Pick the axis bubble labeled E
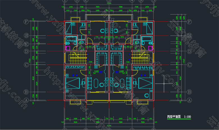Screen dimensions: 219x130 26,44
